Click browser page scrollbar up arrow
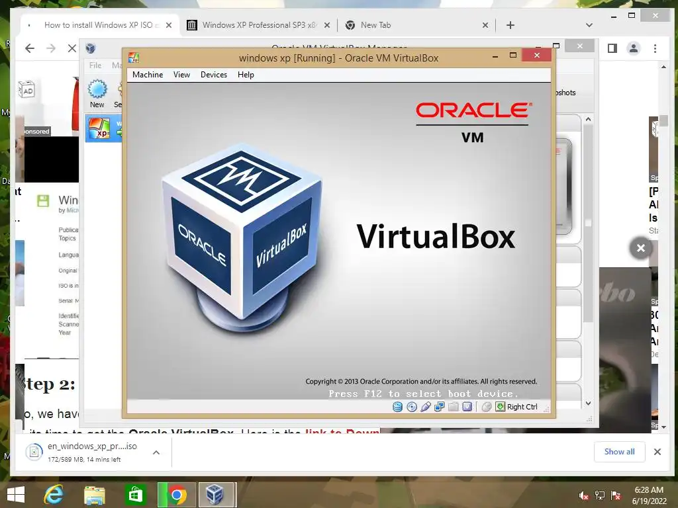Viewport: 678px width, 508px height. point(663,67)
